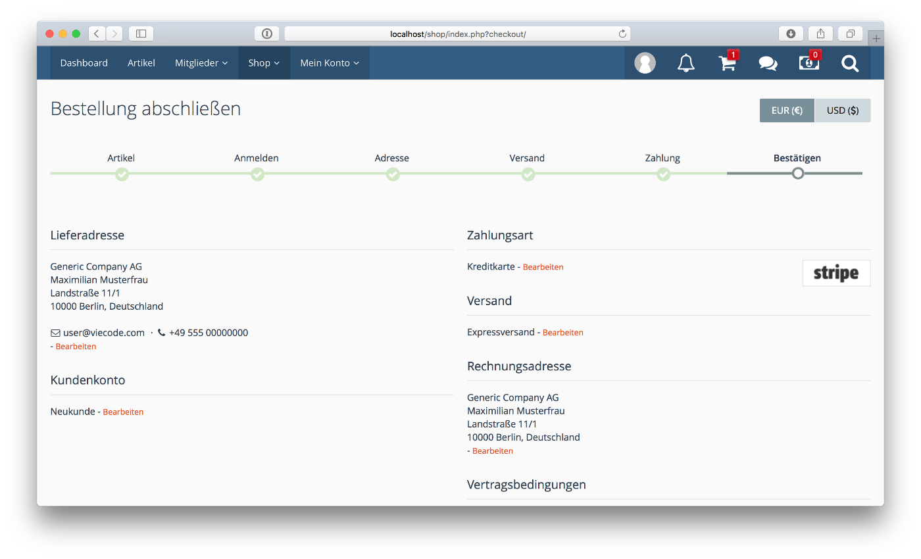Expand the Mitglieder dropdown menu

(201, 63)
